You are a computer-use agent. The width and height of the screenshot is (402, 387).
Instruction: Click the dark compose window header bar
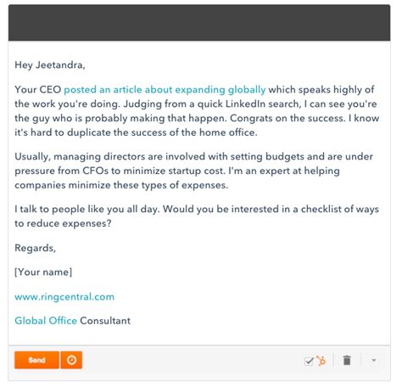[x=199, y=23]
